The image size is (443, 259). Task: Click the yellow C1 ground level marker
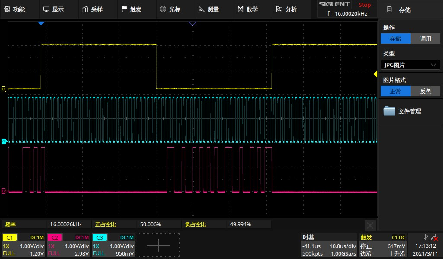click(x=4, y=89)
